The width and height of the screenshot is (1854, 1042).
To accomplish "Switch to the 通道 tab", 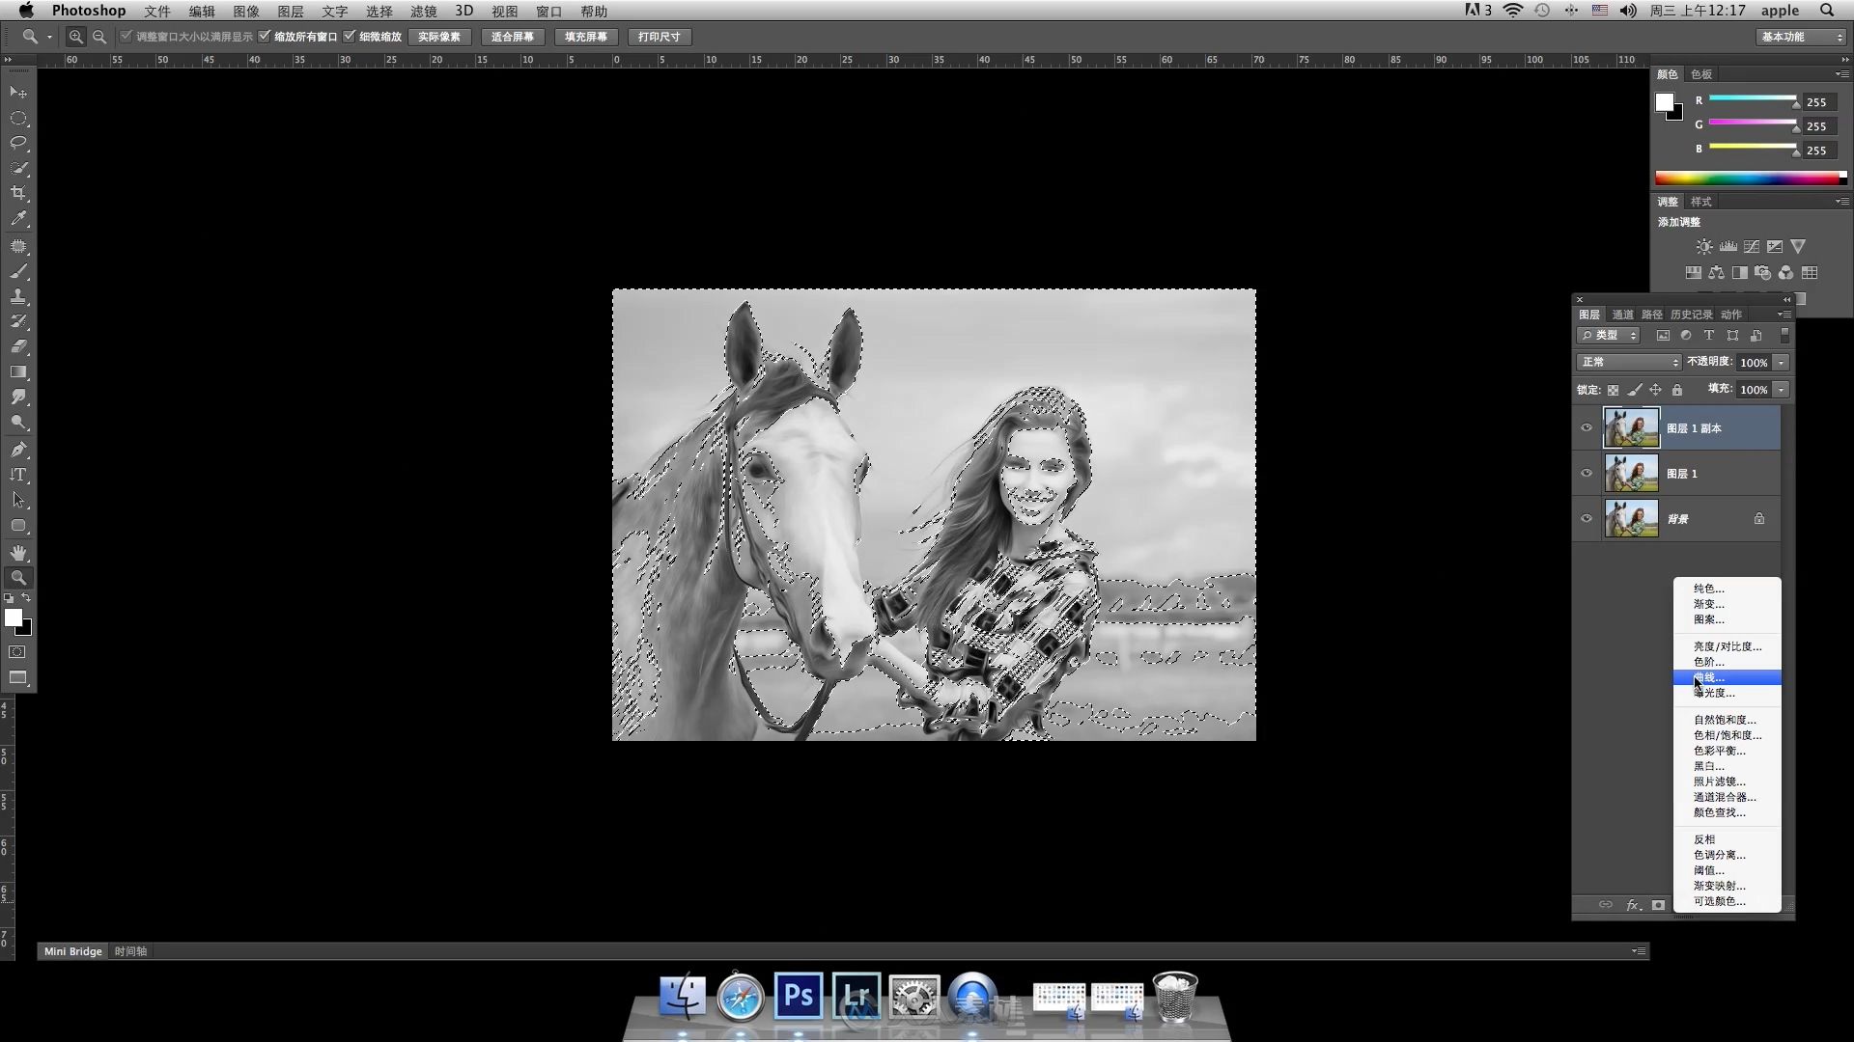I will click(1622, 315).
